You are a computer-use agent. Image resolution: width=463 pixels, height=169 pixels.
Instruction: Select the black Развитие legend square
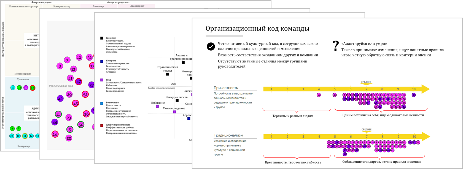click(102, 38)
